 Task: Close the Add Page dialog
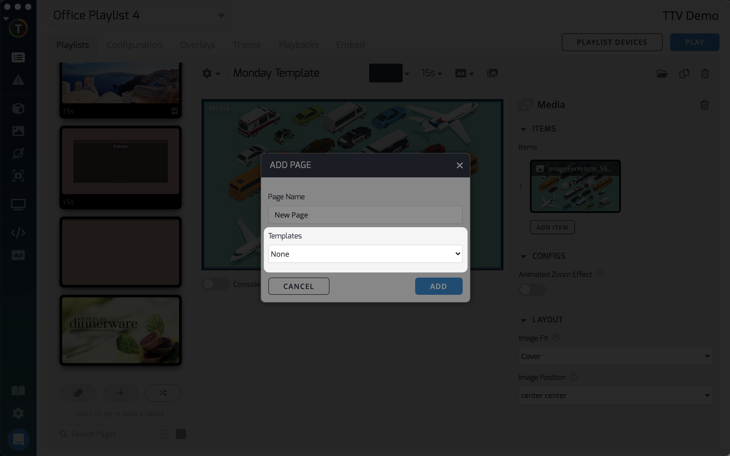(459, 165)
